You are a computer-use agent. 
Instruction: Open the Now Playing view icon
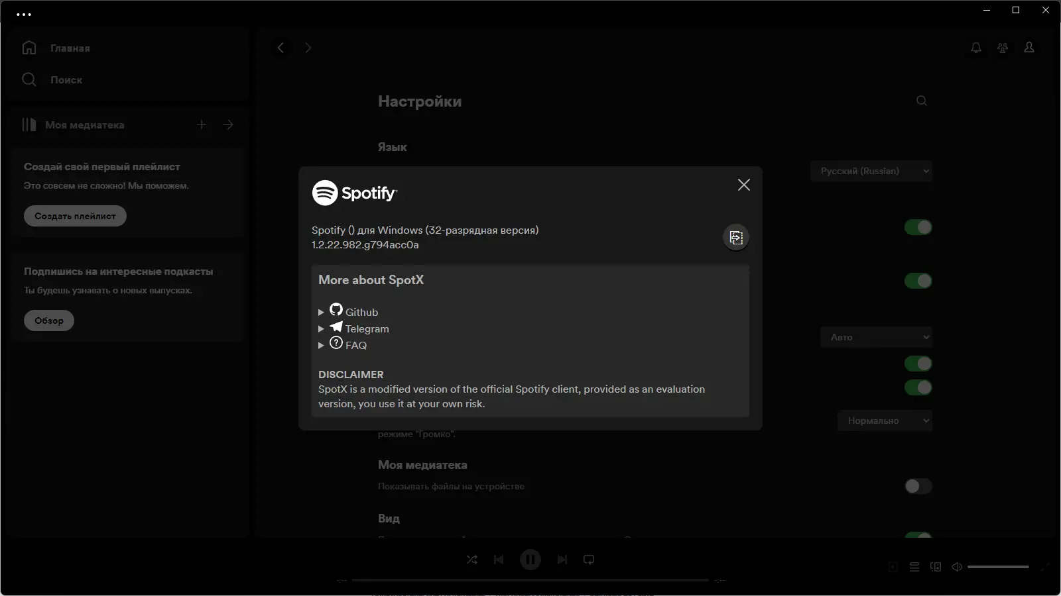click(x=893, y=567)
